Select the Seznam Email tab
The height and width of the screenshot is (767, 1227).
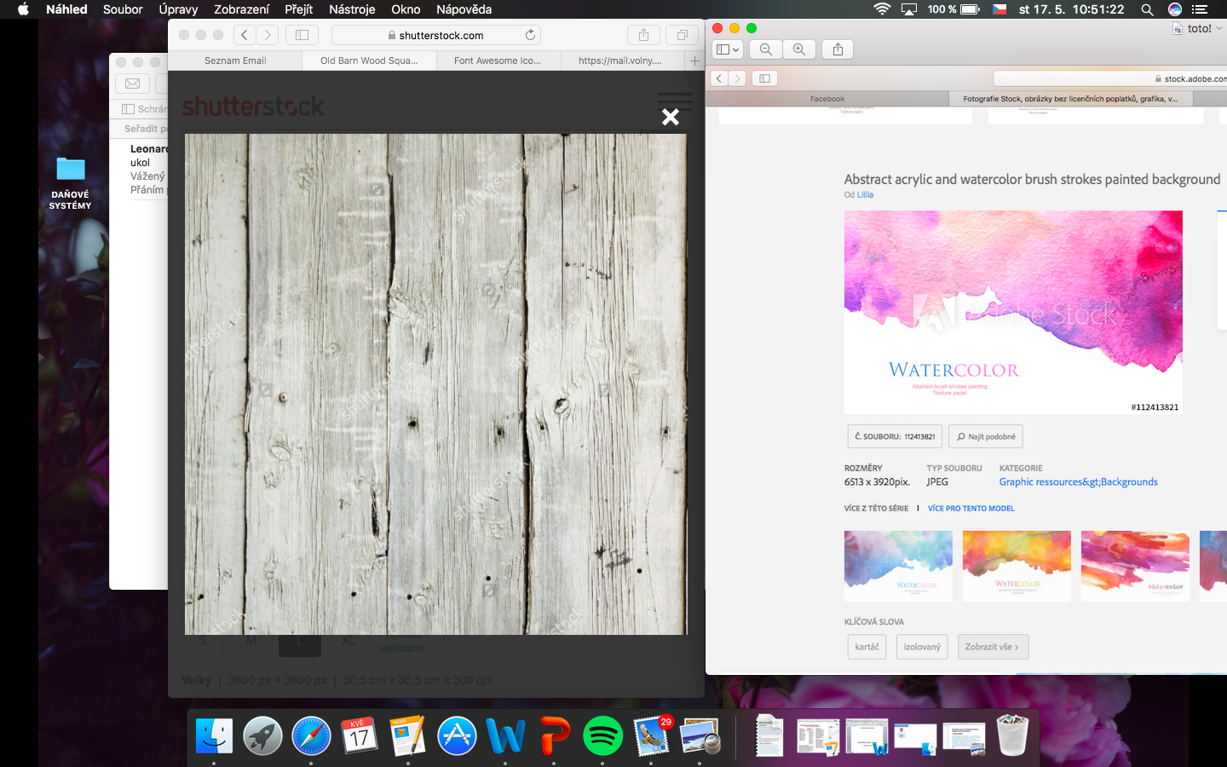pyautogui.click(x=235, y=61)
